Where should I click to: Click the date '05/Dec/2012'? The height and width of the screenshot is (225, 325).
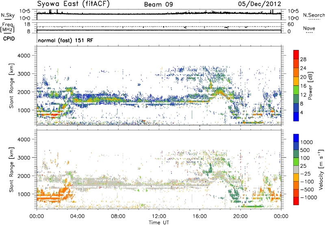click(260, 4)
